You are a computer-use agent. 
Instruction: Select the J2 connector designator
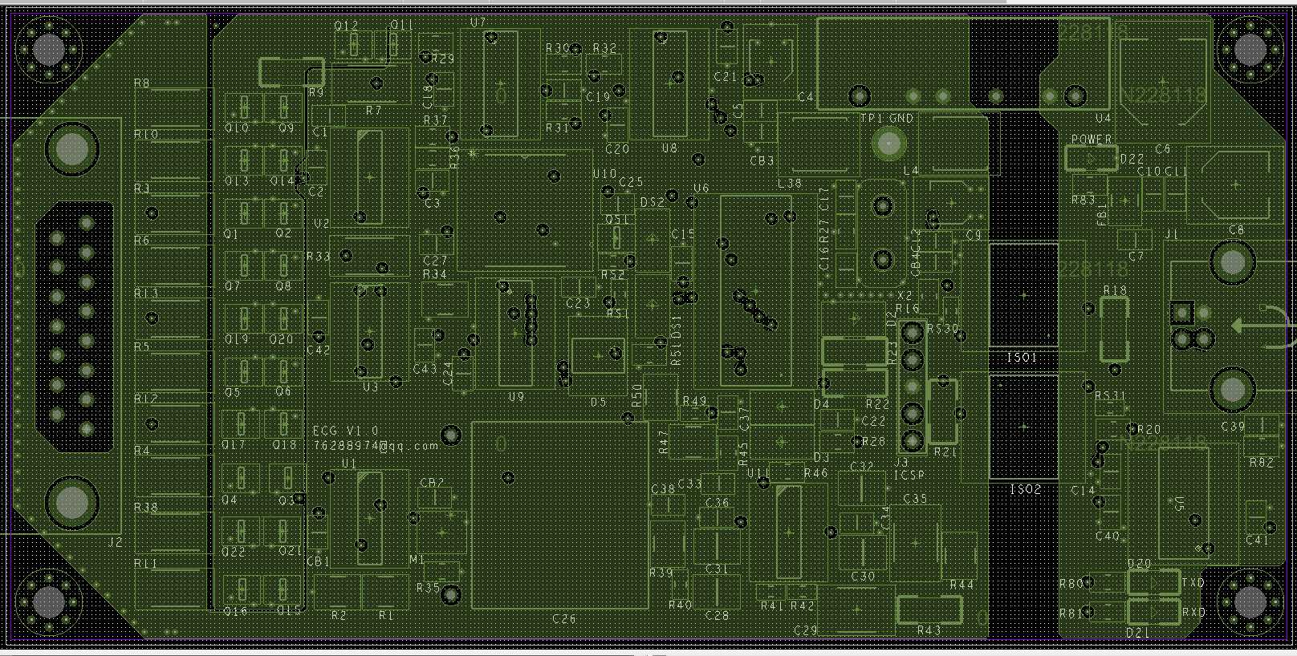coord(115,543)
